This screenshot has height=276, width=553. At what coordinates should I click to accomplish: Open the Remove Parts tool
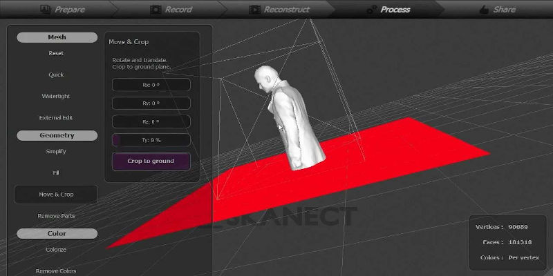[x=56, y=216]
